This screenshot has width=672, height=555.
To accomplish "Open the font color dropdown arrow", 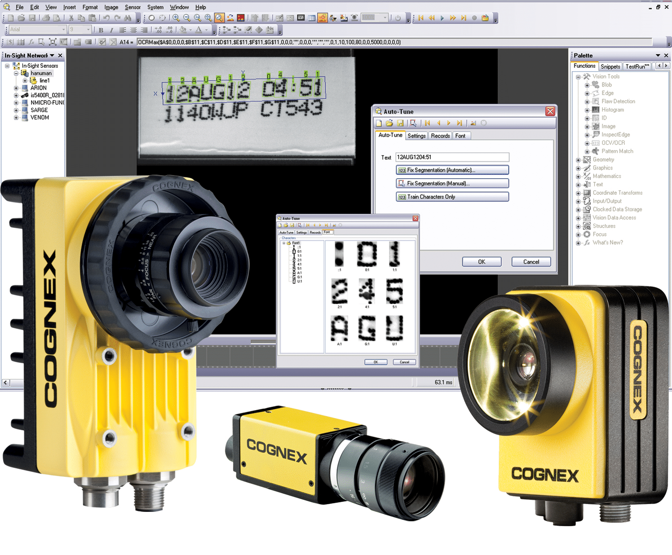I will [x=207, y=30].
